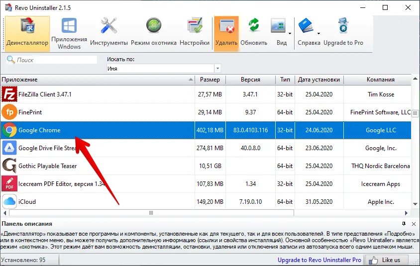
Task: Click the Обновить refresh icon
Action: click(254, 26)
